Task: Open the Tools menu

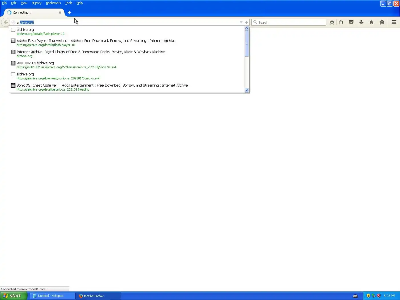Action: tap(69, 3)
